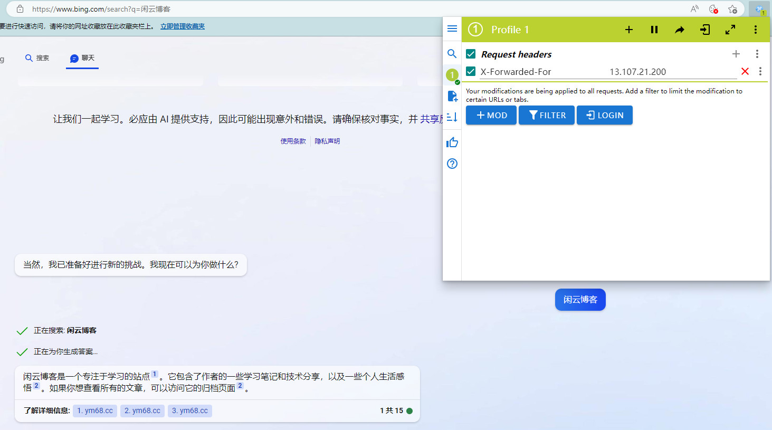The height and width of the screenshot is (430, 772).
Task: Add page to favorites star icon
Action: [732, 9]
